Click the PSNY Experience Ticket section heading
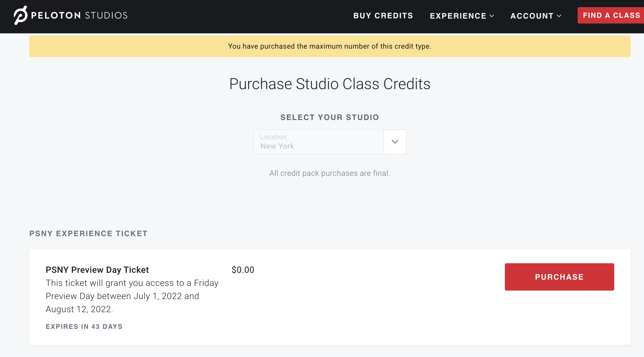Image resolution: width=644 pixels, height=357 pixels. point(88,233)
